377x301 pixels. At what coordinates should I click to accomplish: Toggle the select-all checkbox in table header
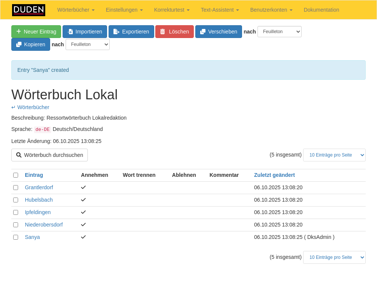[15, 175]
